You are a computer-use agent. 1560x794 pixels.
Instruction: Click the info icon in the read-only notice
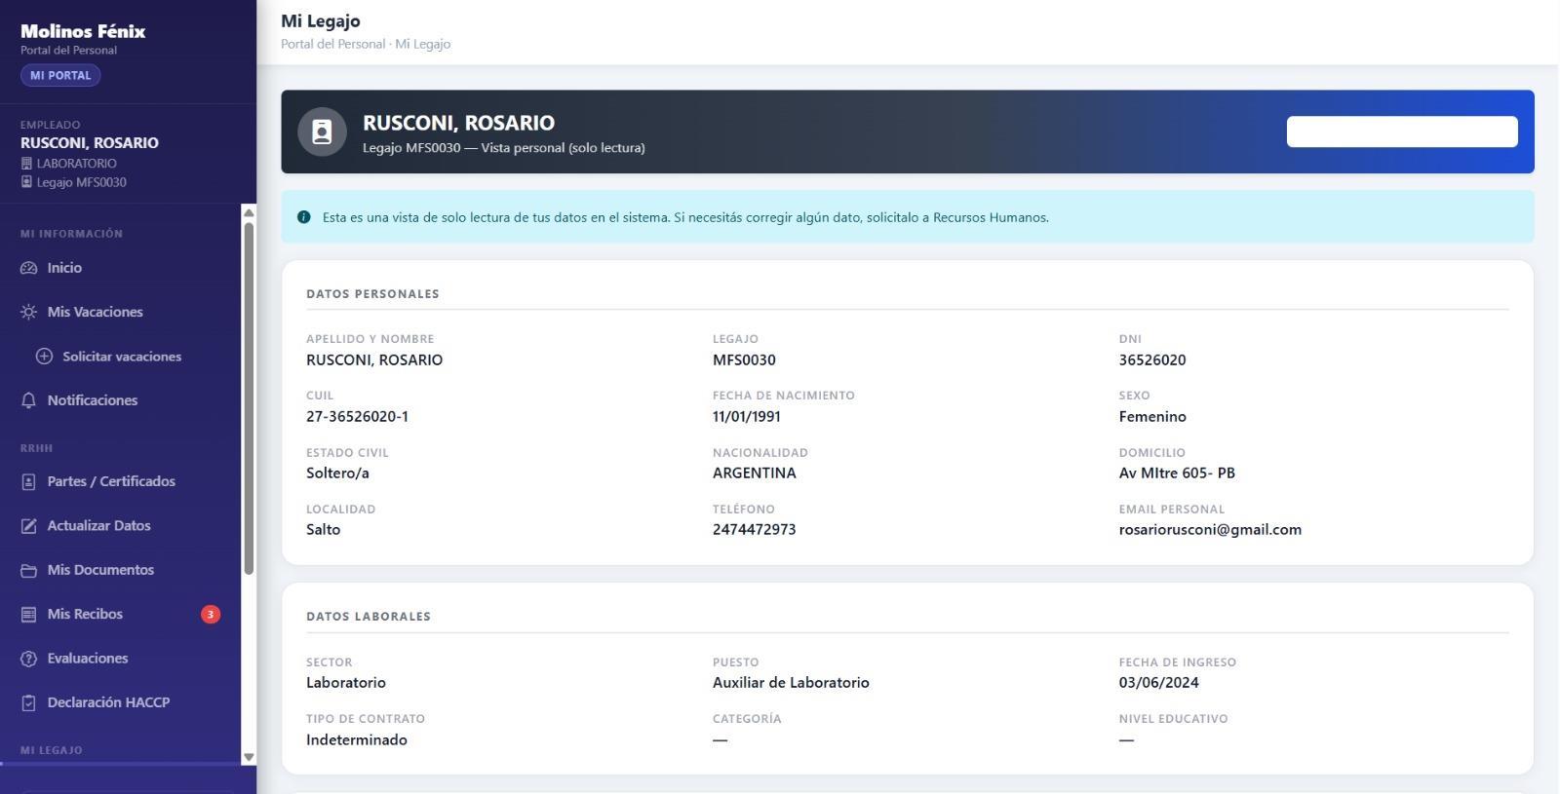click(303, 217)
